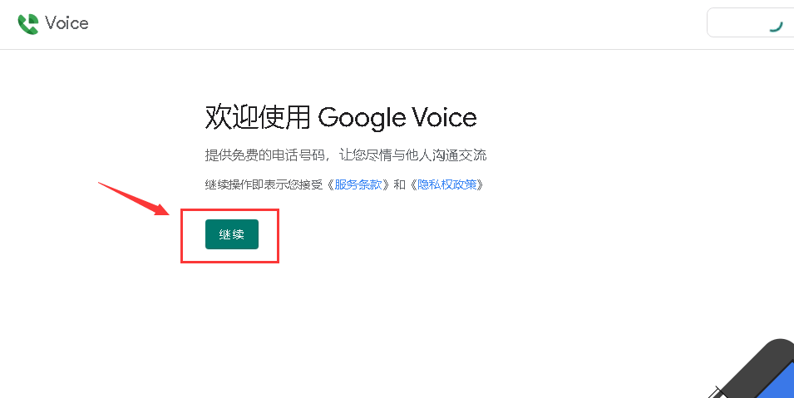Open the 隐私权政策 link
The height and width of the screenshot is (398, 794).
point(447,184)
